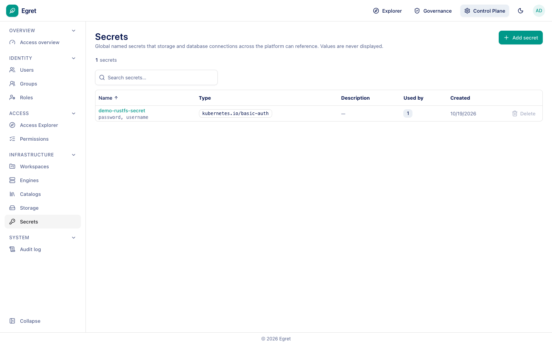The image size is (552, 345).
Task: Toggle dark mode with the moon icon
Action: click(x=521, y=11)
